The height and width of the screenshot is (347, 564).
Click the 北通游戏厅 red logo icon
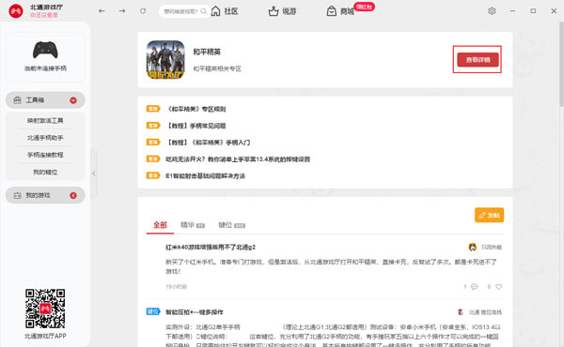point(16,11)
